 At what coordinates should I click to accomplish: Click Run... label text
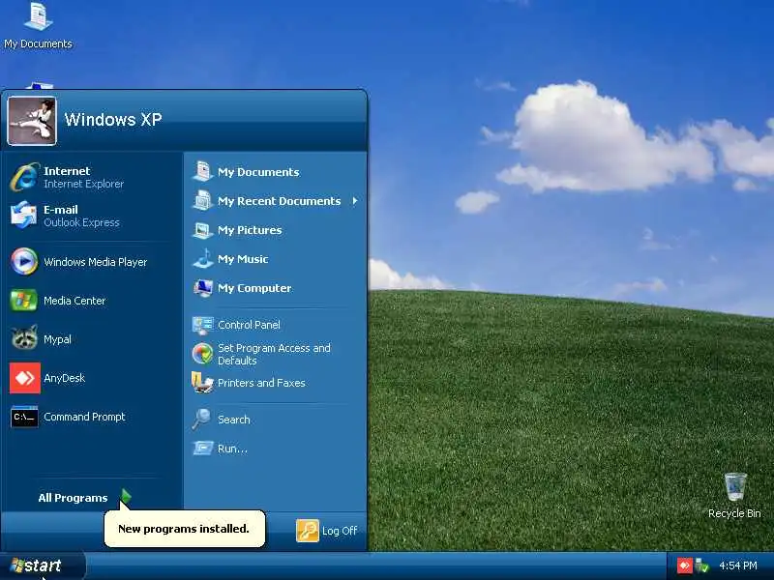pos(232,449)
